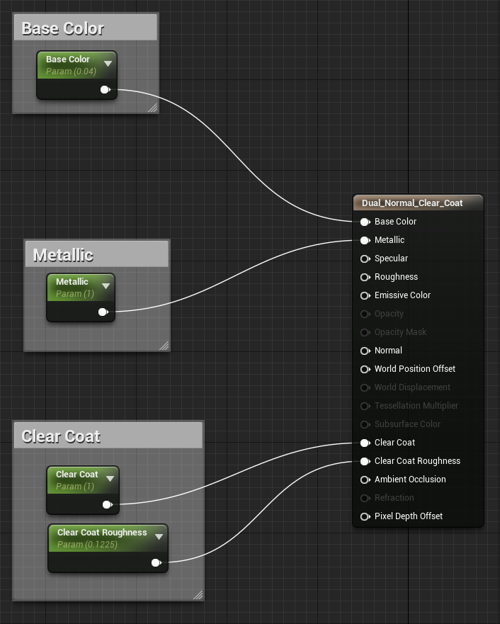Screen dimensions: 500x624
Task: Click the Clear Coat Roughness param output pin
Action: pos(157,562)
